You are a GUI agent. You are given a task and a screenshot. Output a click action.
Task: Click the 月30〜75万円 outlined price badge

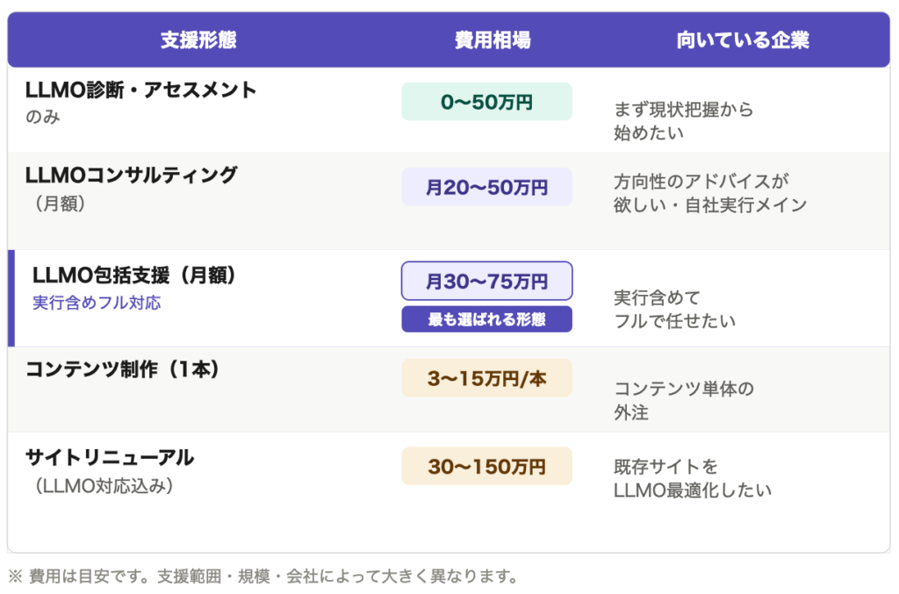point(486,282)
